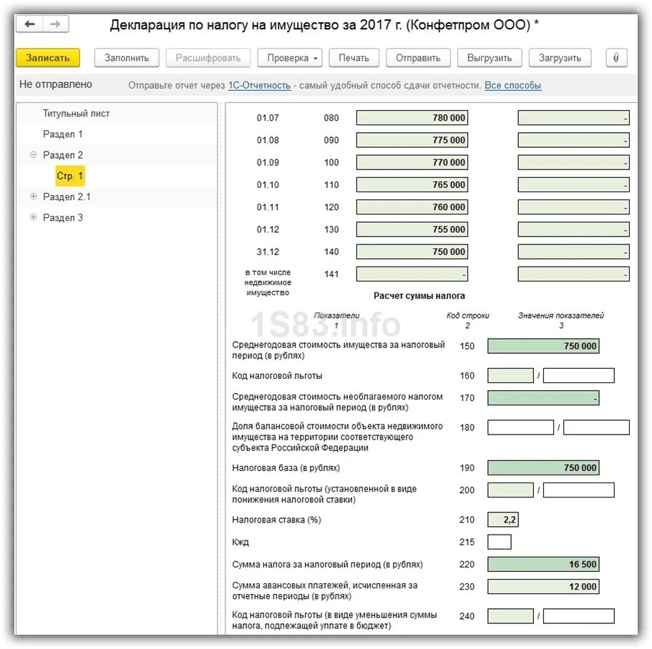Open the 1С-Отчетность link
The width and height of the screenshot is (652, 649).
(x=260, y=86)
